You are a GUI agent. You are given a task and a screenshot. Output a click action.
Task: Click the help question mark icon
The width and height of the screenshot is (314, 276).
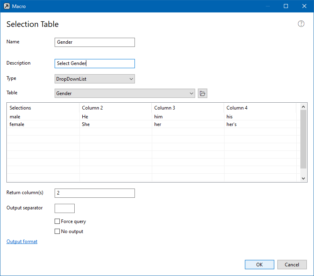(301, 24)
